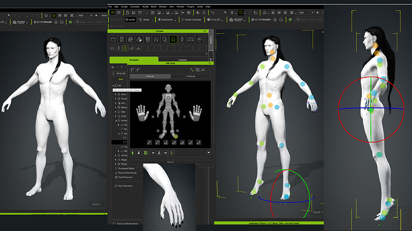Expand the Props tree node
This screenshot has width=412, height=231.
[116, 164]
